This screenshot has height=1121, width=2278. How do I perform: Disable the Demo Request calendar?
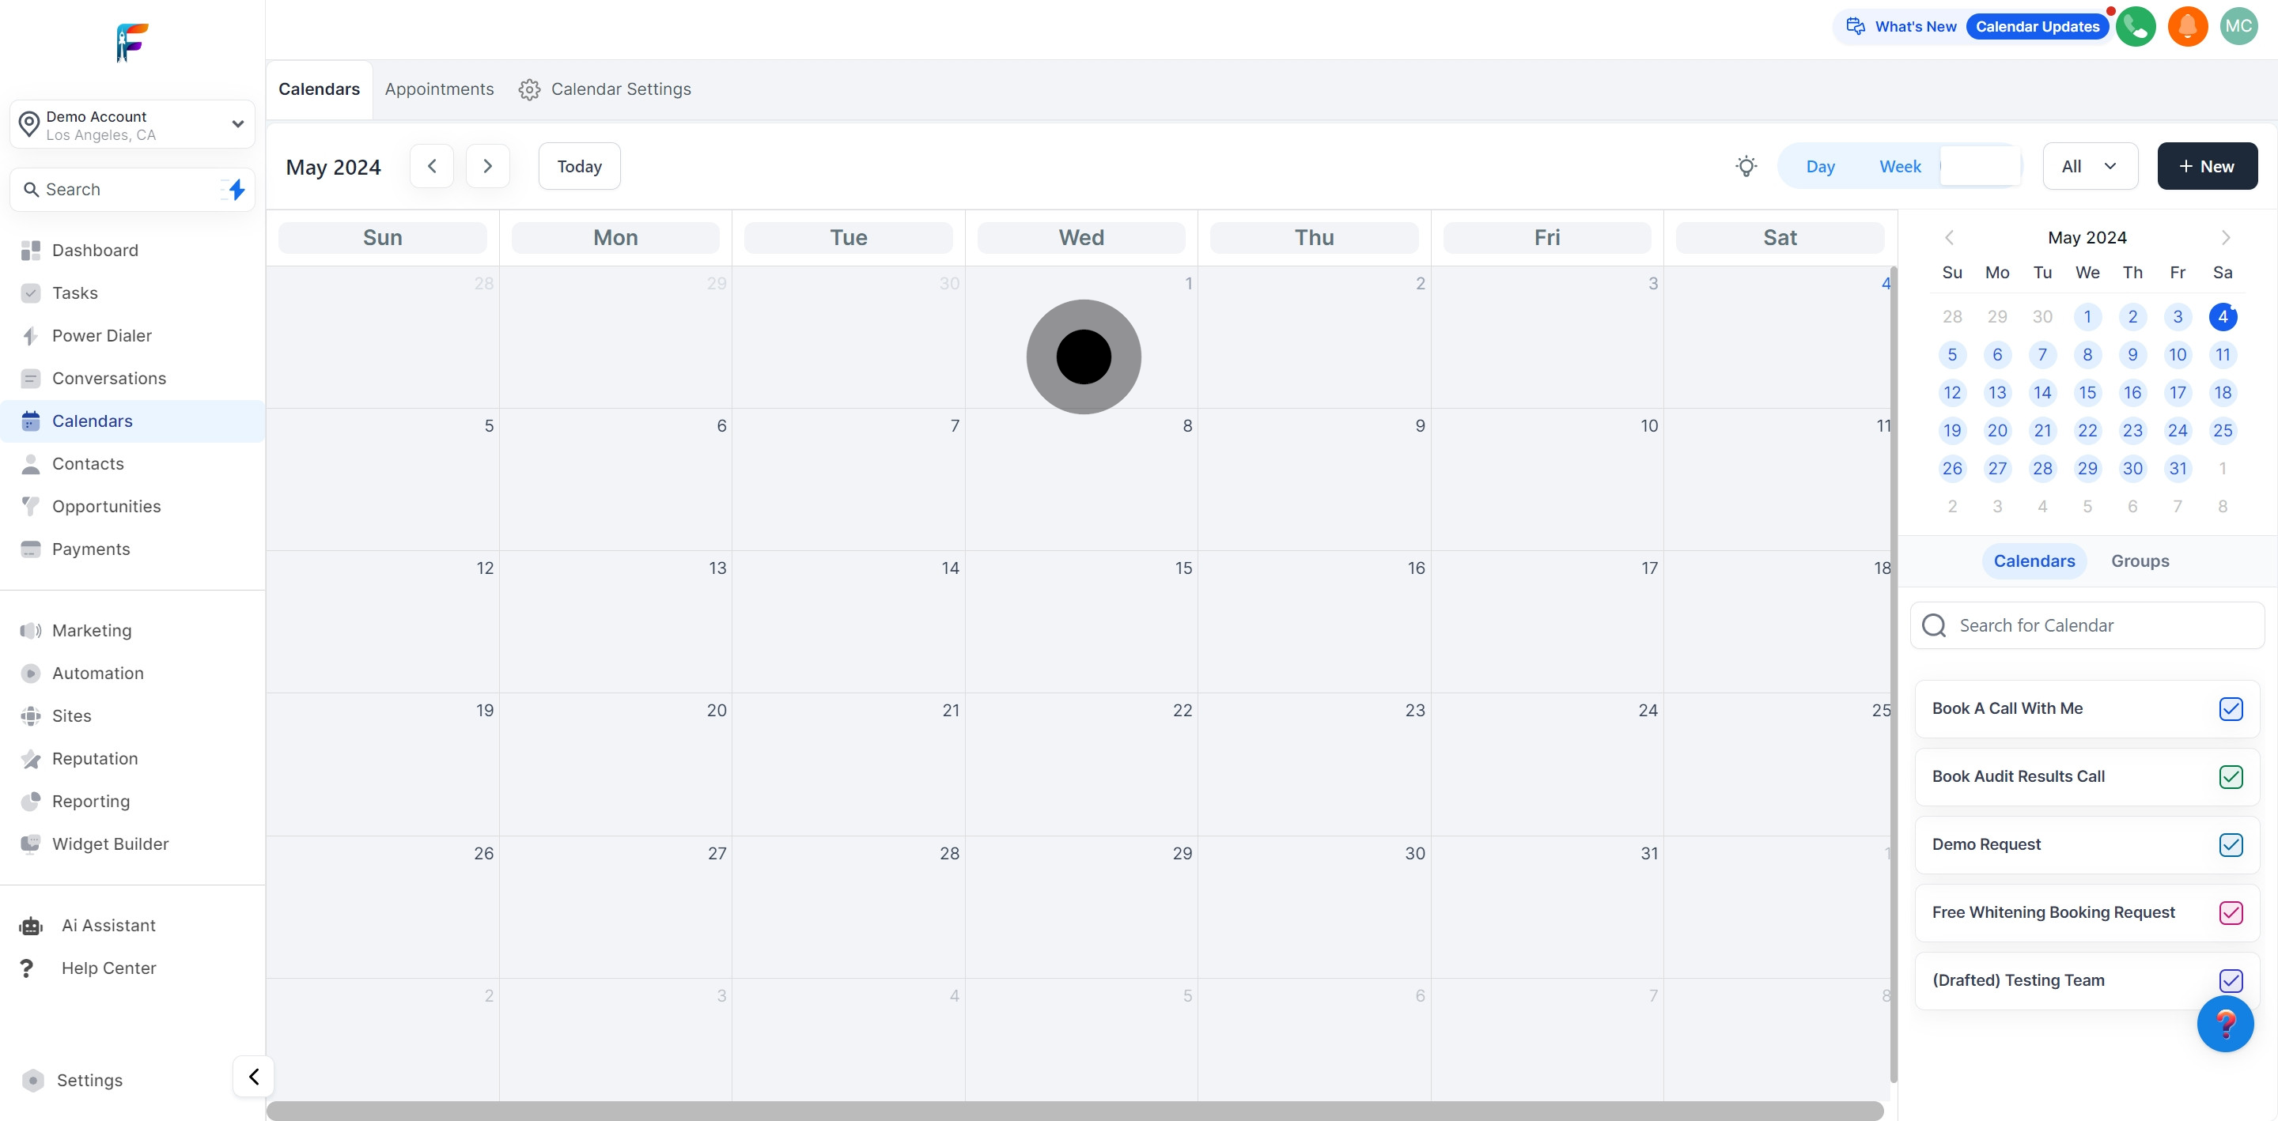tap(2232, 845)
